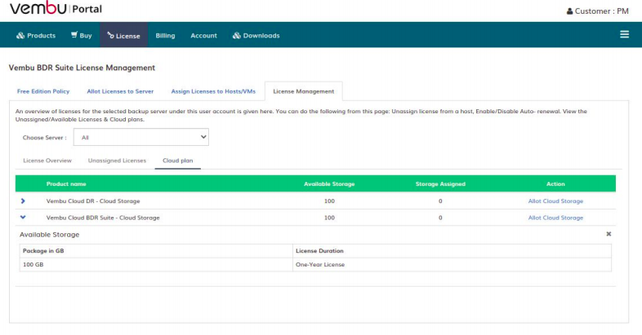Click storage assigned 0 in BDR Suite row
The height and width of the screenshot is (335, 642).
pos(440,218)
